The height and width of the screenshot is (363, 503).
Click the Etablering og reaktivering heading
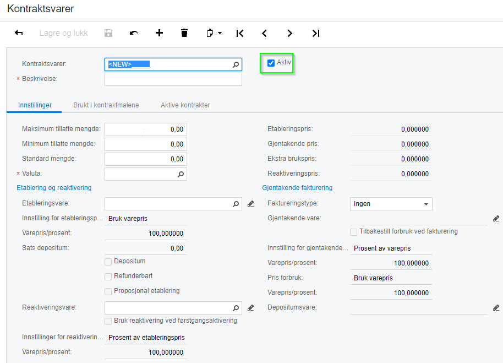click(54, 188)
